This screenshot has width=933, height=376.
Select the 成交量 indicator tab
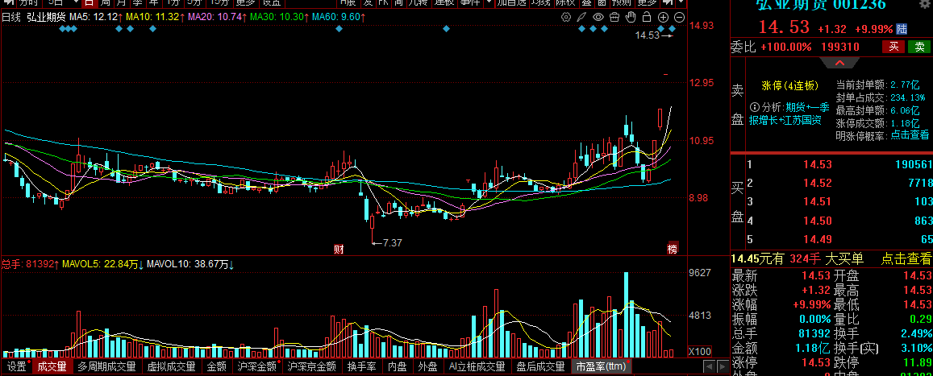pyautogui.click(x=52, y=366)
